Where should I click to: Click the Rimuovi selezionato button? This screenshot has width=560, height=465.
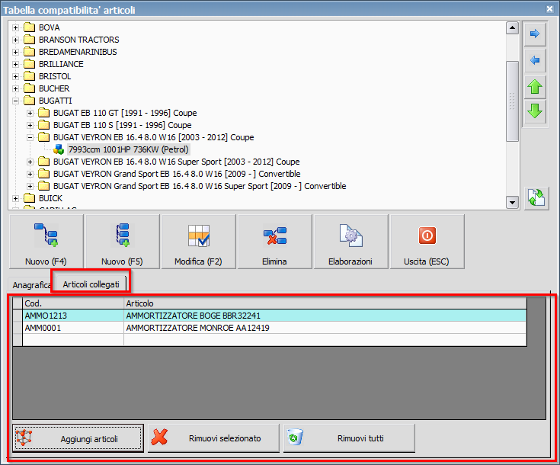[213, 438]
